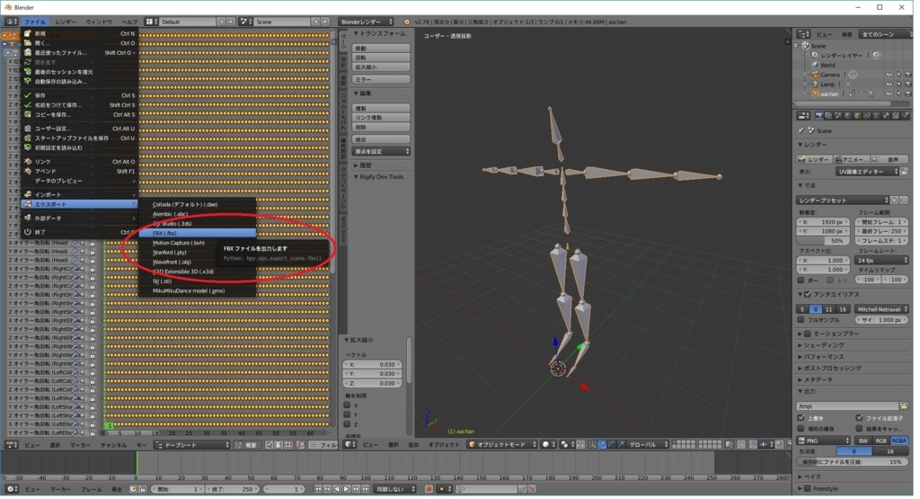Click 名前をつけて保存 in the File menu

79,105
